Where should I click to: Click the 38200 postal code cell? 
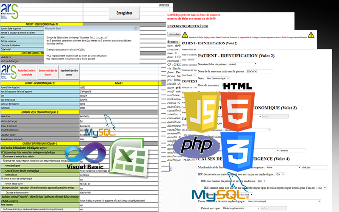click(119, 108)
